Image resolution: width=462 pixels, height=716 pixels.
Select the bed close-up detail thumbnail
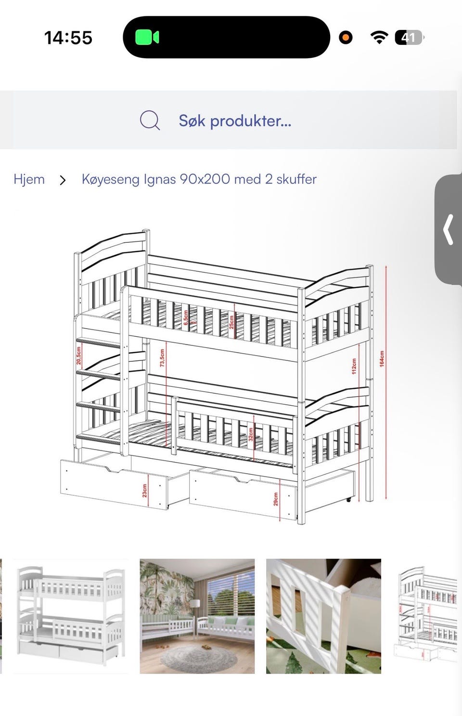[x=323, y=616]
